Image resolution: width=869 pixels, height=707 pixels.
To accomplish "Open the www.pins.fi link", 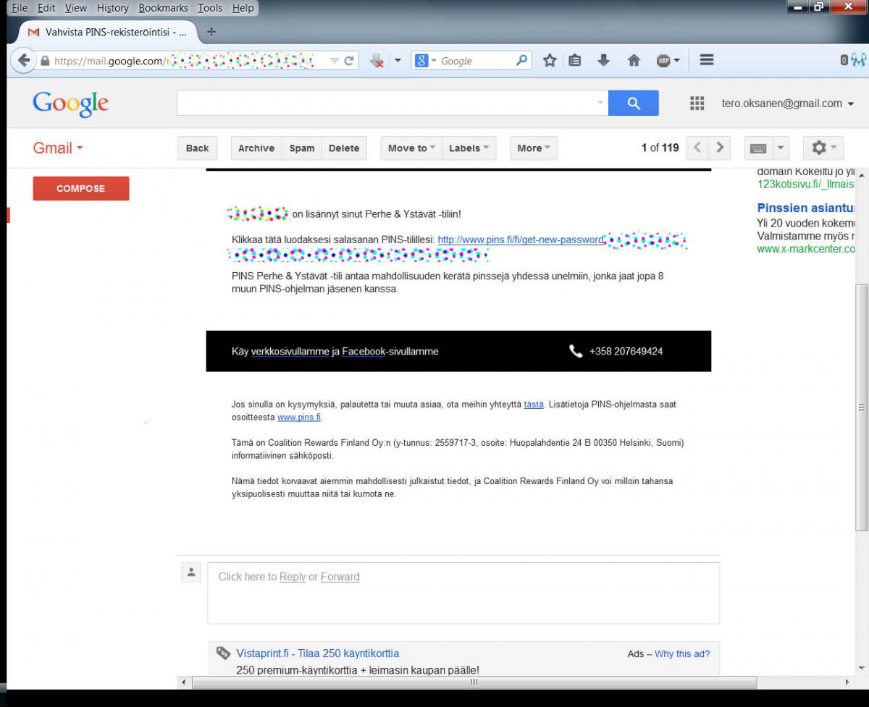I will point(299,418).
